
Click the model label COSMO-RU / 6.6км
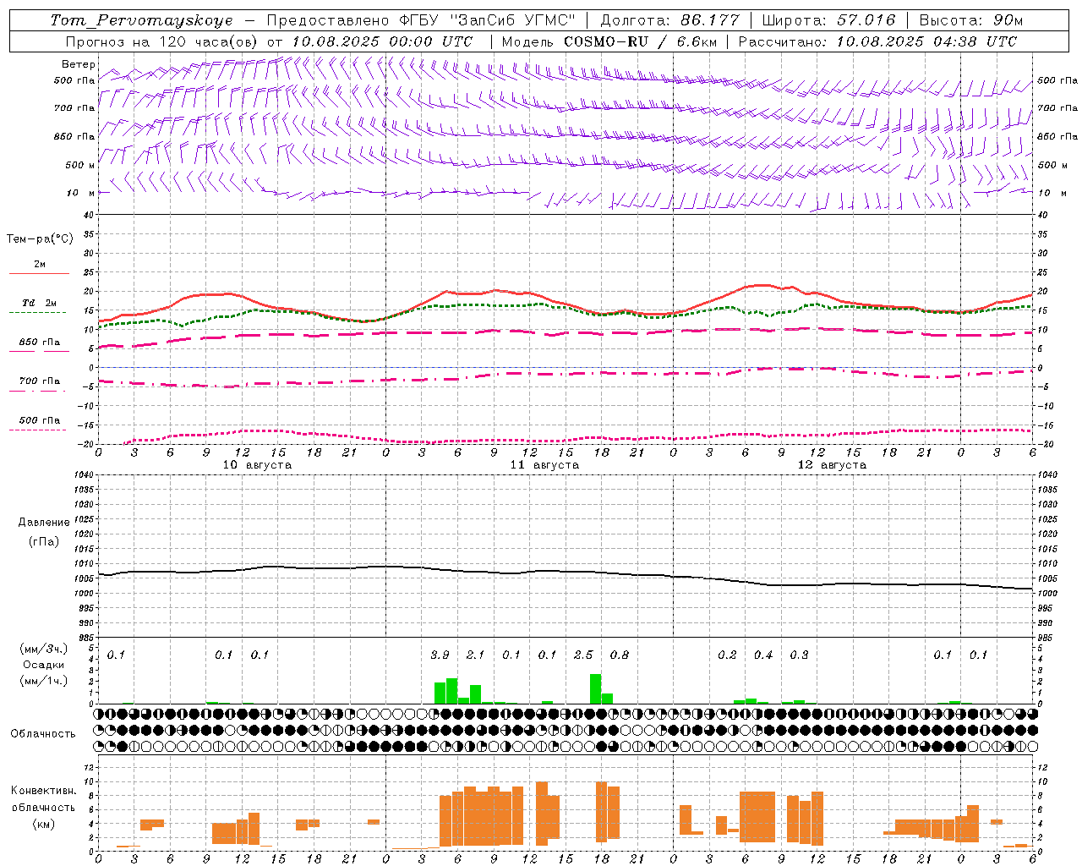(x=640, y=41)
